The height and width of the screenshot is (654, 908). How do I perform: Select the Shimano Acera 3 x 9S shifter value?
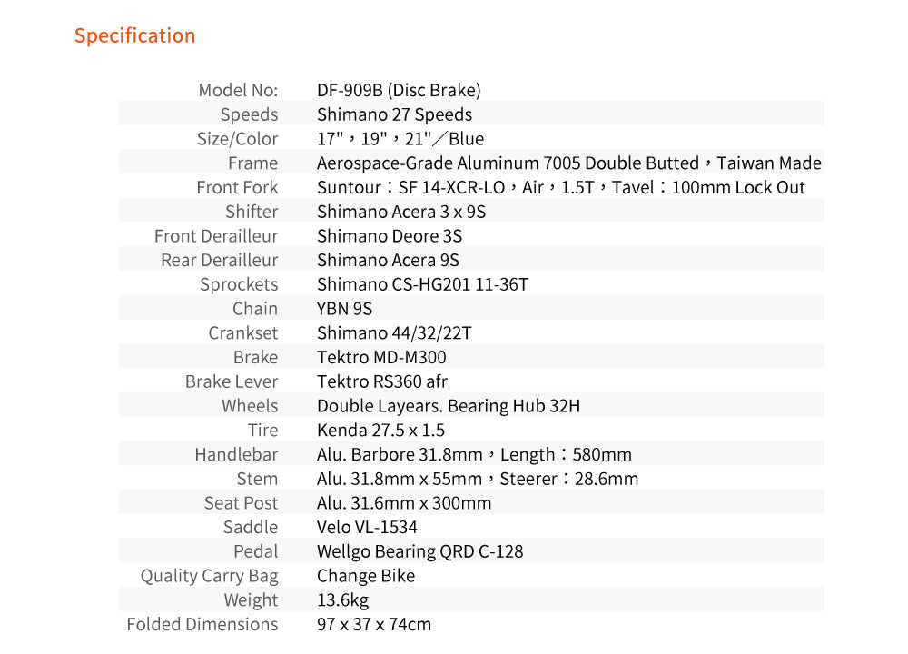[x=401, y=212]
